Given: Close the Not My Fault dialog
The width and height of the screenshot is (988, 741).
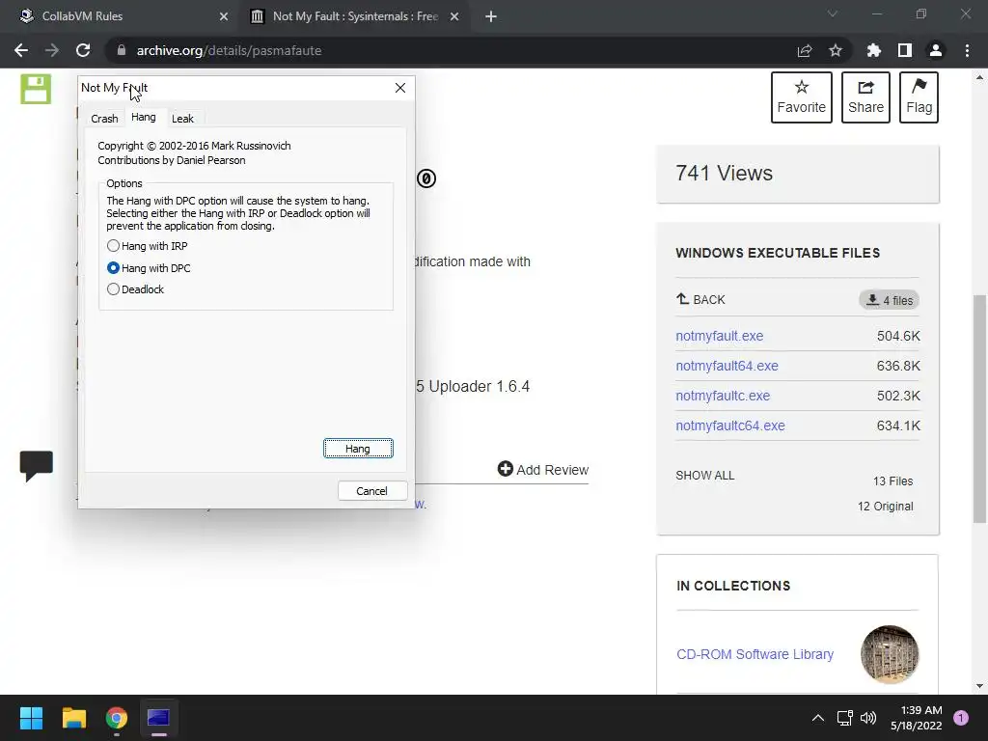Looking at the screenshot, I should click(400, 88).
